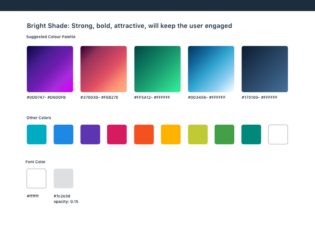Choose the blue-to-white gradient swatch
This screenshot has height=236, width=315.
pos(211,69)
